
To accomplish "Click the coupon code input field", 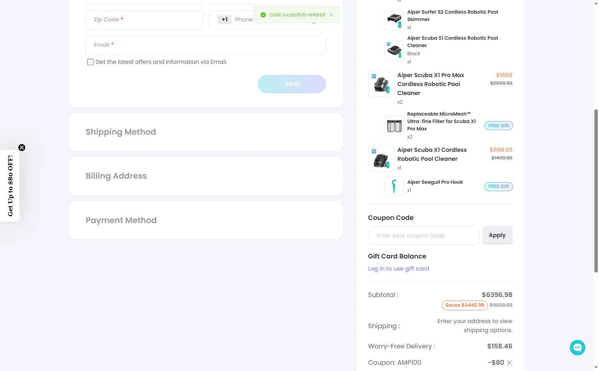I will pos(423,236).
